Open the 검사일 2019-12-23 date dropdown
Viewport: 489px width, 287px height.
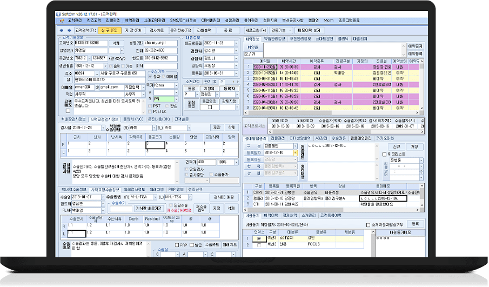click(x=103, y=128)
